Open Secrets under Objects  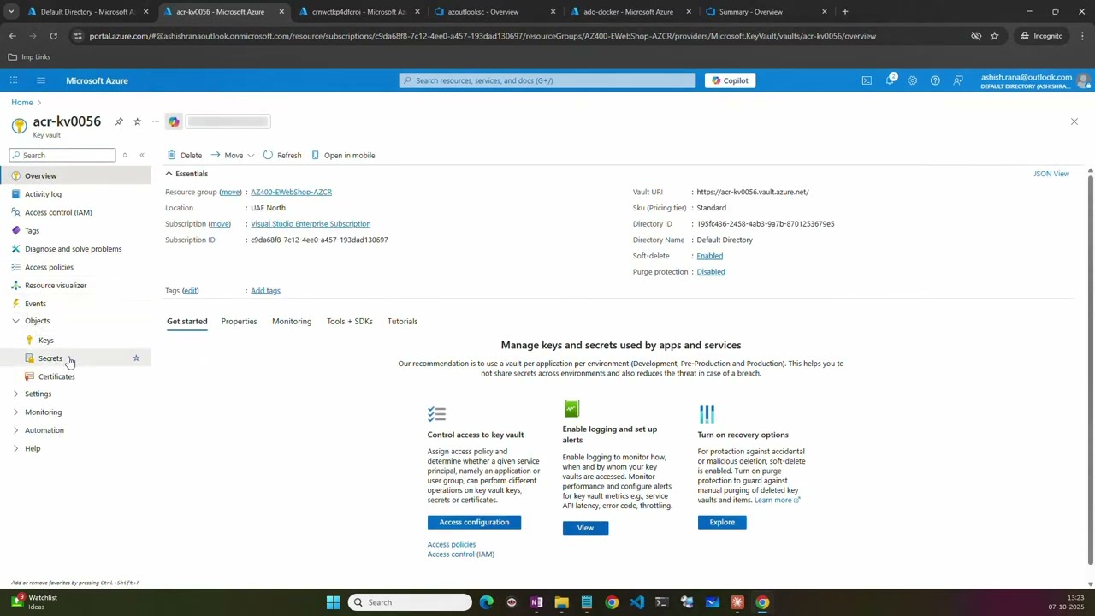click(x=50, y=358)
